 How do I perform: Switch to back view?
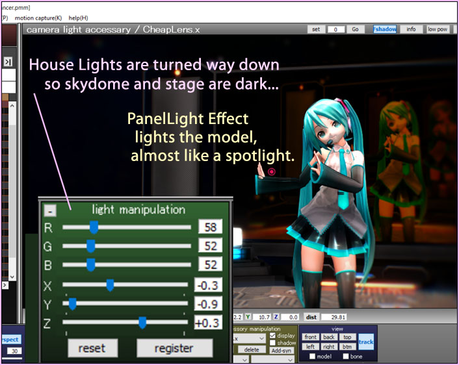point(329,337)
